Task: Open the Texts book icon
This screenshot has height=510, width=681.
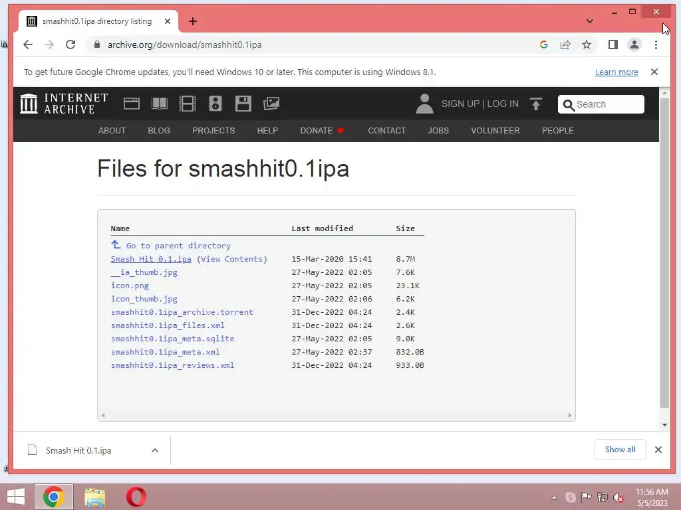Action: point(160,104)
